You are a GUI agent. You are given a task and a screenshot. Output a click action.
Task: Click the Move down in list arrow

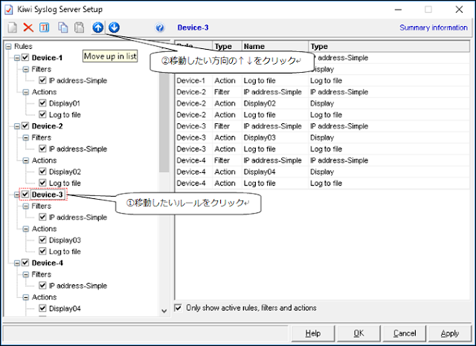[114, 27]
